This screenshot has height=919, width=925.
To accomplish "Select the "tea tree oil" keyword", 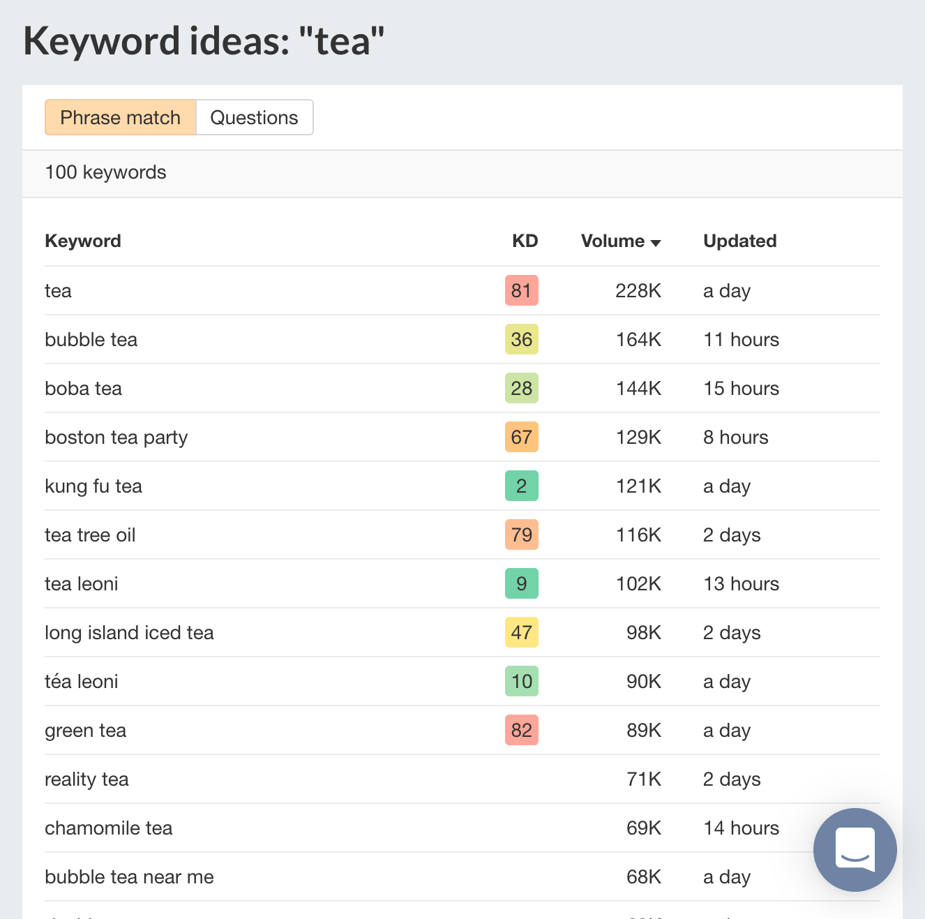I will click(x=90, y=535).
